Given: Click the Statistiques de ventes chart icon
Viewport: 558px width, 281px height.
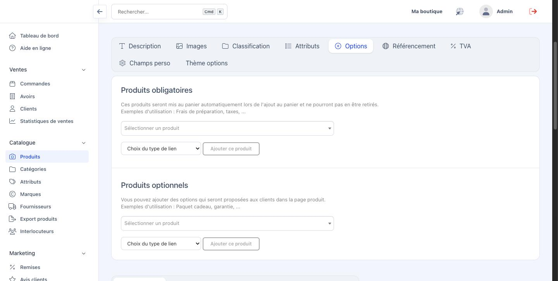Looking at the screenshot, I should point(12,121).
